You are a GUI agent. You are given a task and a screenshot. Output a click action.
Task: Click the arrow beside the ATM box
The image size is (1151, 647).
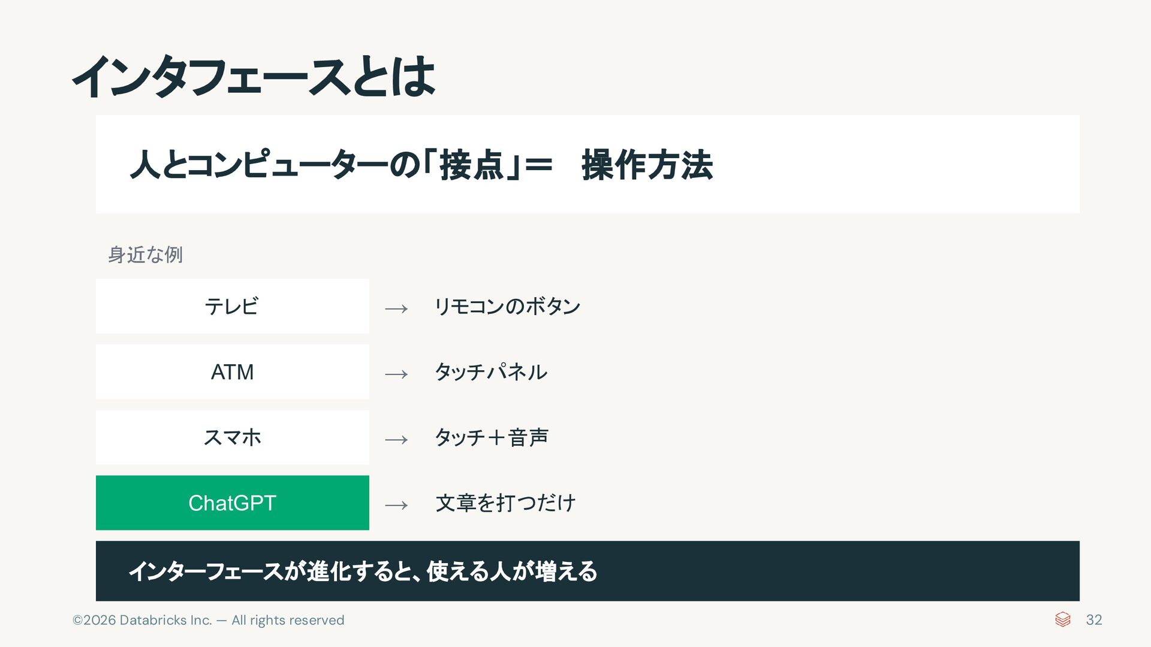tap(396, 374)
